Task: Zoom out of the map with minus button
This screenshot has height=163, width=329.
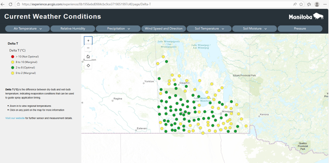Action: 88,48
